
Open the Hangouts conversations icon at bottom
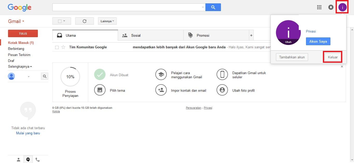click(28, 160)
